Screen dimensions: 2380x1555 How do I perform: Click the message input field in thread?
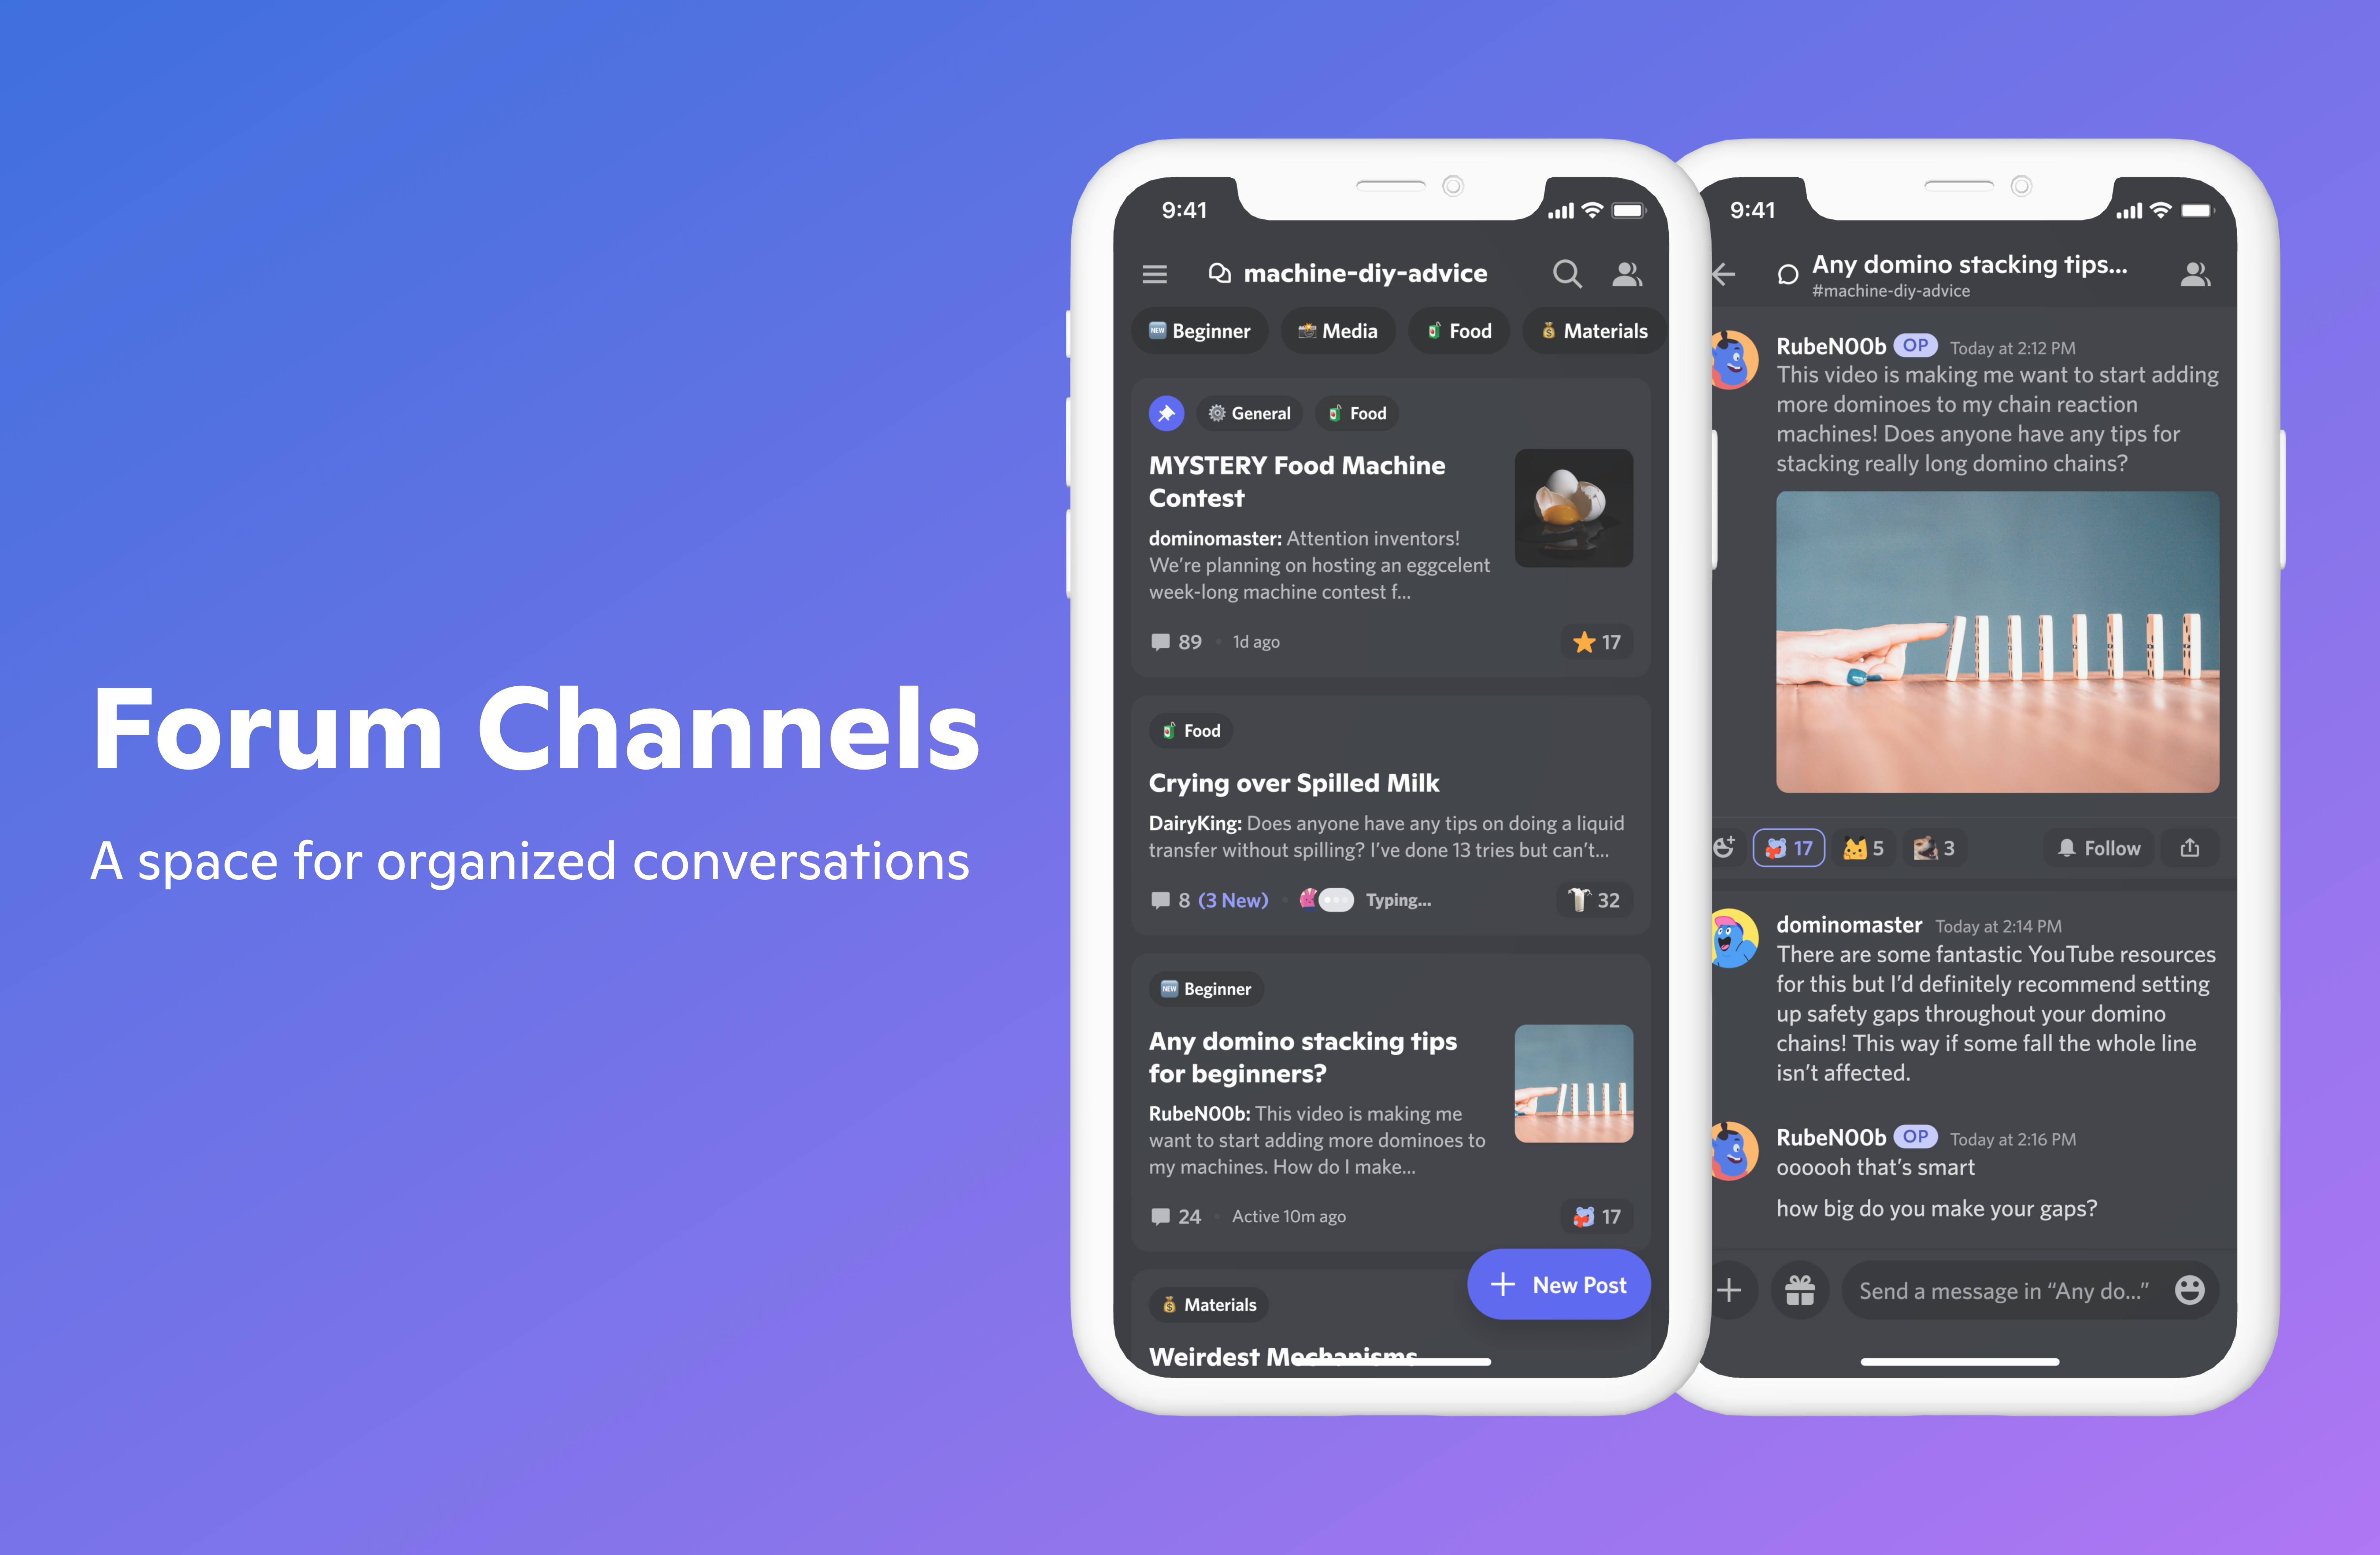coord(1977,1288)
